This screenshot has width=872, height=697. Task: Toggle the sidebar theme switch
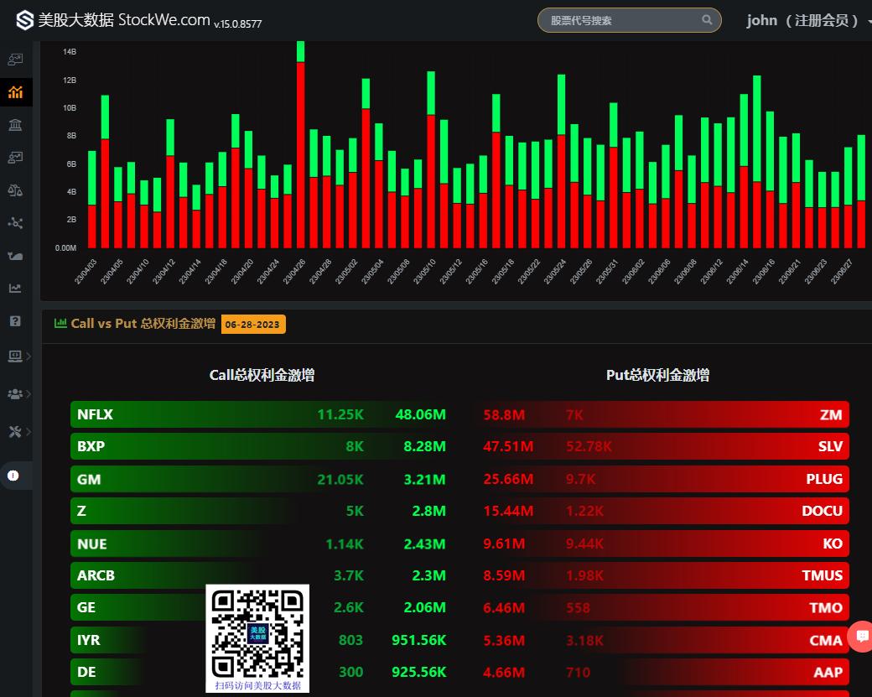[13, 476]
